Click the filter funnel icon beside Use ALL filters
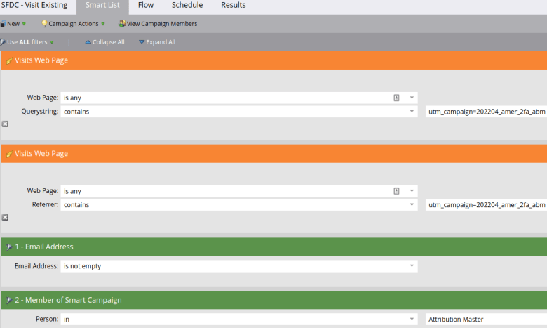 pyautogui.click(x=3, y=42)
